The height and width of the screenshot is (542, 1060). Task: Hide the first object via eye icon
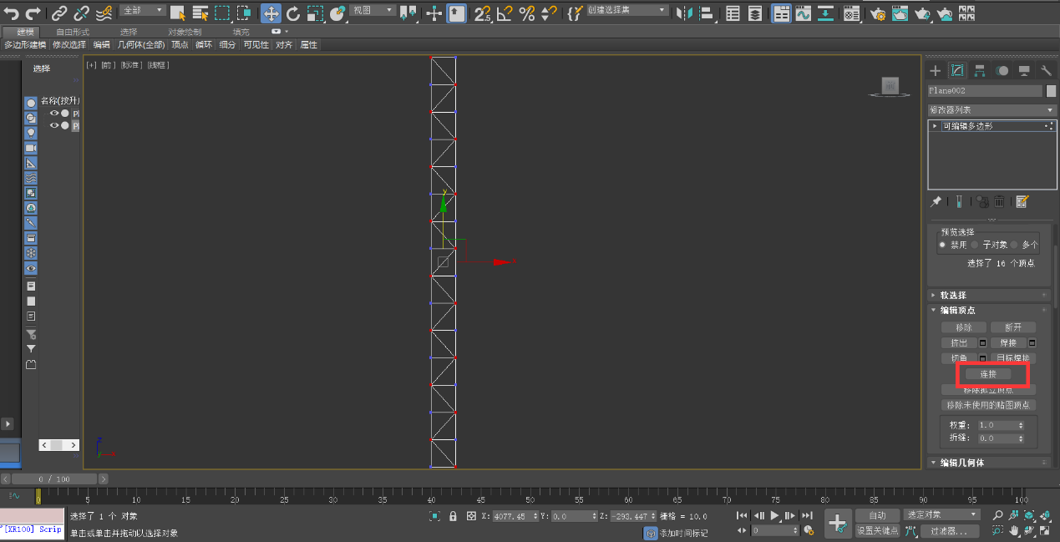click(54, 113)
